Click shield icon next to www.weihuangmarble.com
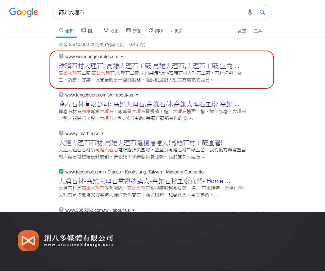Screen dimensions: 325x271 click(61, 56)
